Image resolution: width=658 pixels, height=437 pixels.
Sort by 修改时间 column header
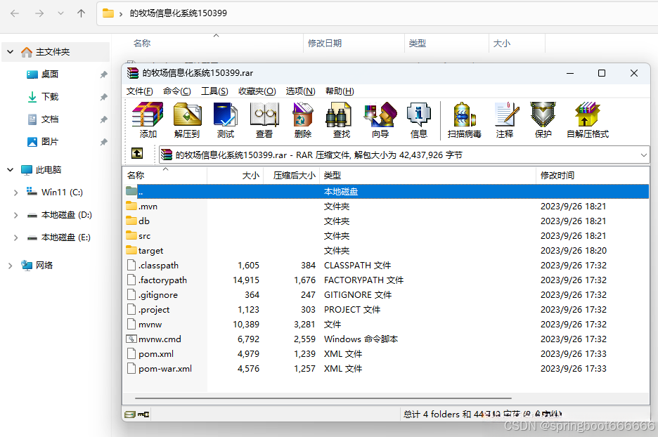pyautogui.click(x=592, y=176)
